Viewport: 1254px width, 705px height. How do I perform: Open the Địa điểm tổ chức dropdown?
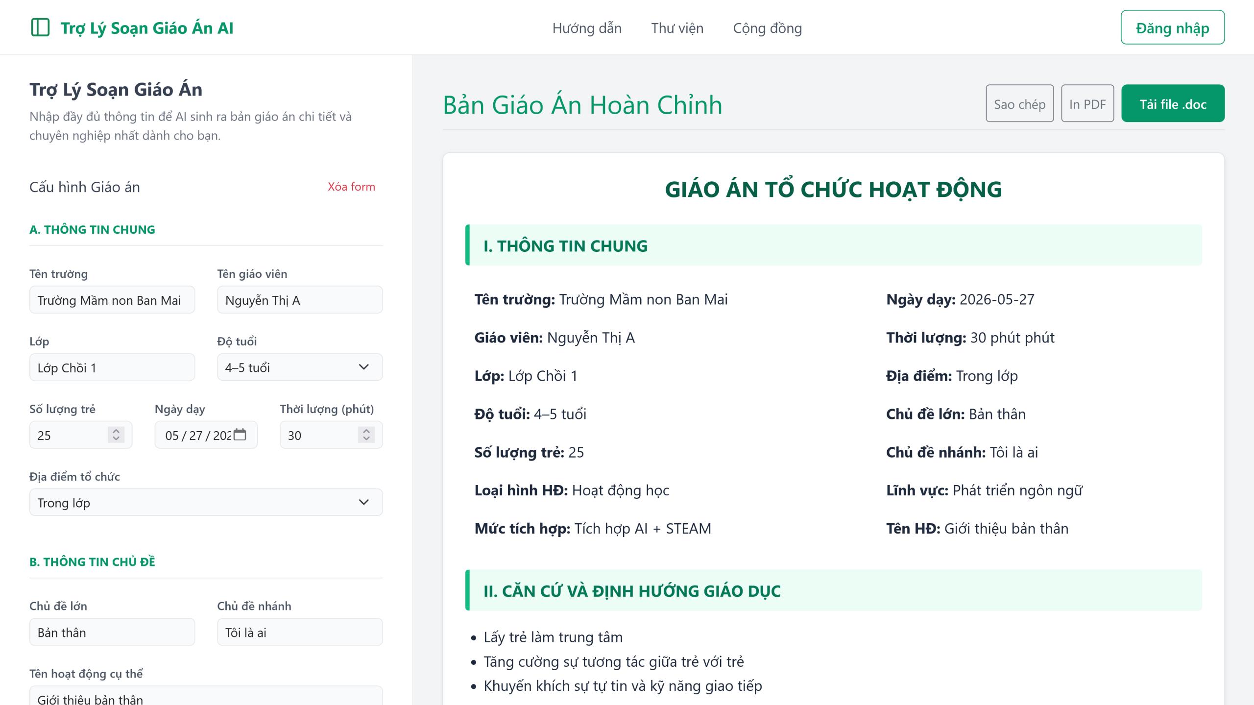click(206, 502)
